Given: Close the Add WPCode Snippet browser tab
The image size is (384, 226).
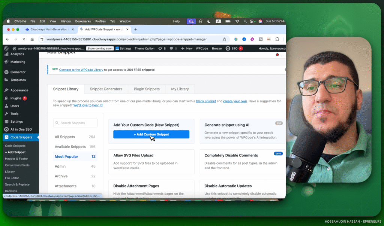Looking at the screenshot, I should (127, 29).
